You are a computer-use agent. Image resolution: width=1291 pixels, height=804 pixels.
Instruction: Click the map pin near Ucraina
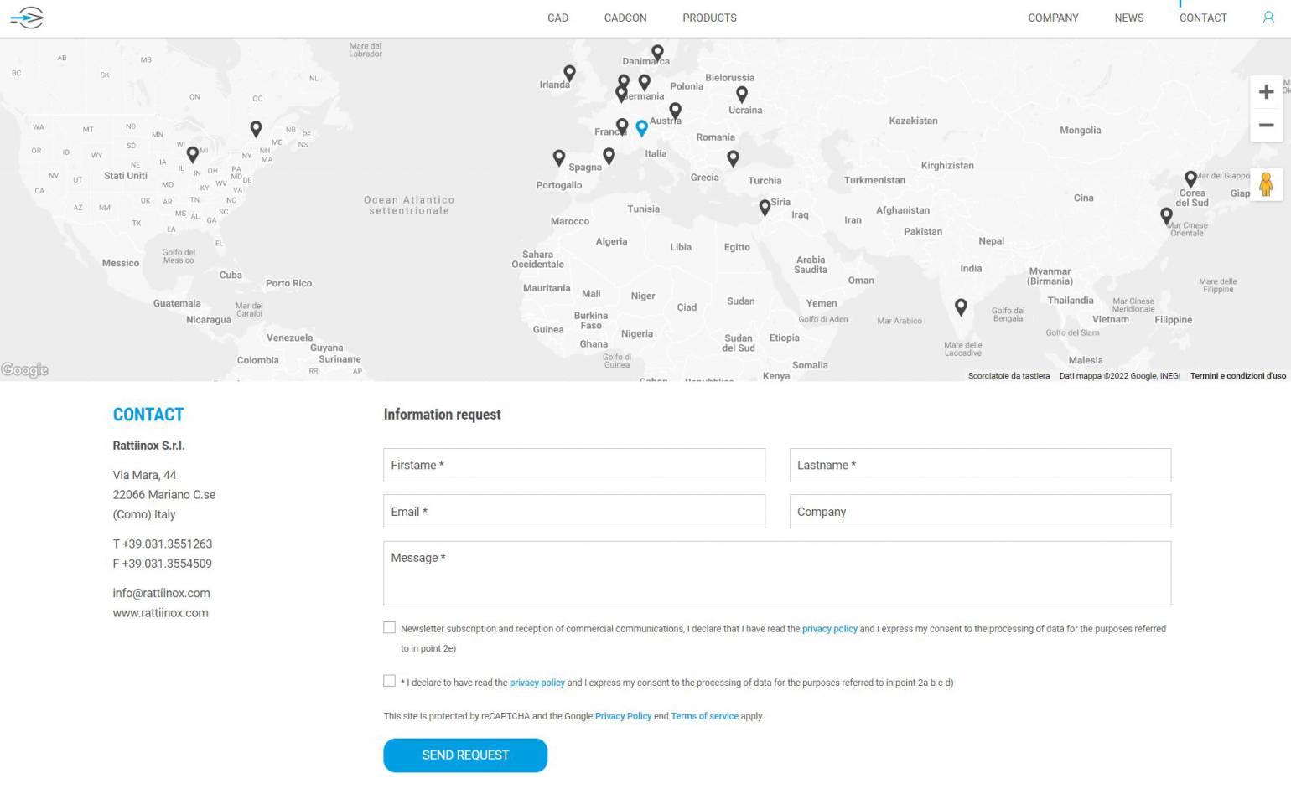pos(741,95)
